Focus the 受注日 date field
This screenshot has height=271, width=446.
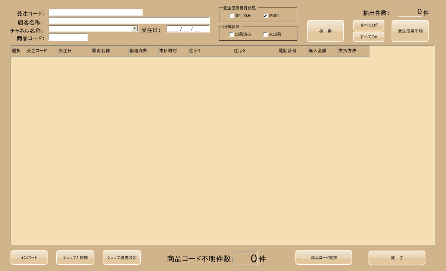coord(188,29)
